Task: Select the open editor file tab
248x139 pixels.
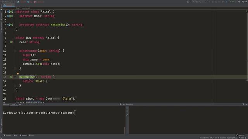Action: pos(9,5)
